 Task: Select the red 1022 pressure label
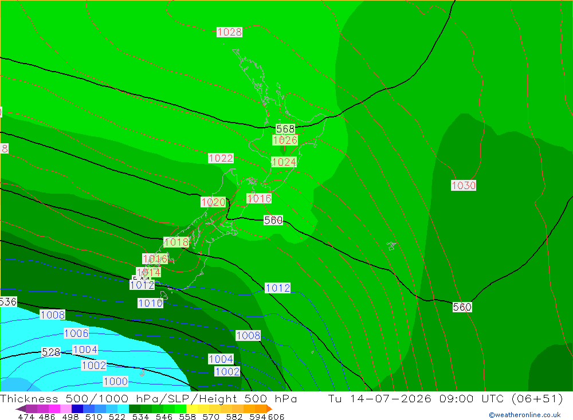221,158
